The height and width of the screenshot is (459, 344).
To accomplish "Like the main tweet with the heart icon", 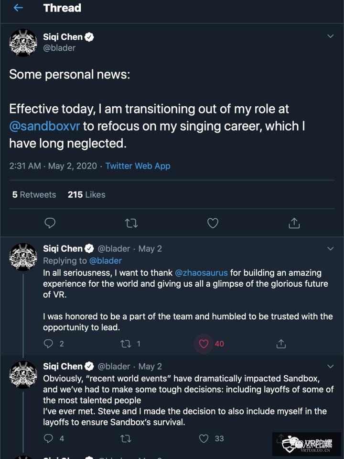I will (213, 223).
